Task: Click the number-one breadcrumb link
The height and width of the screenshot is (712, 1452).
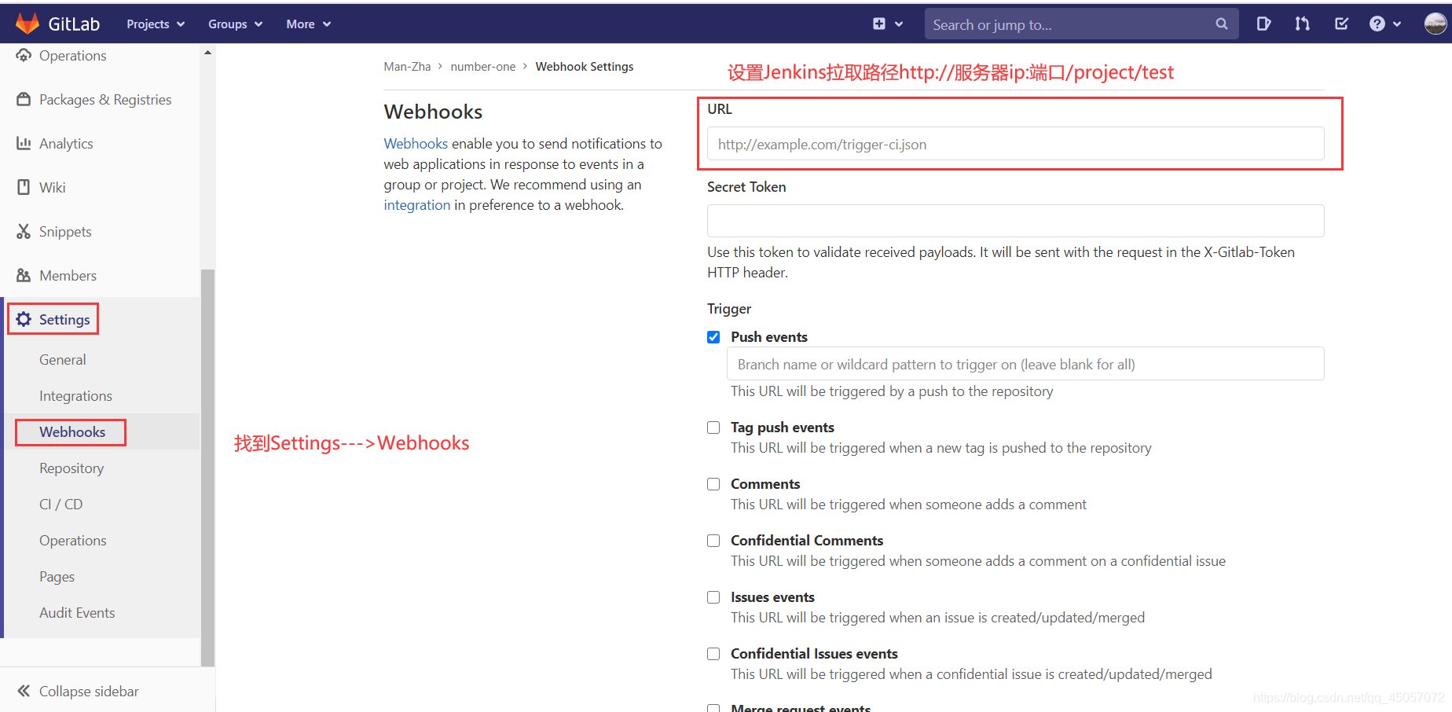Action: (483, 67)
